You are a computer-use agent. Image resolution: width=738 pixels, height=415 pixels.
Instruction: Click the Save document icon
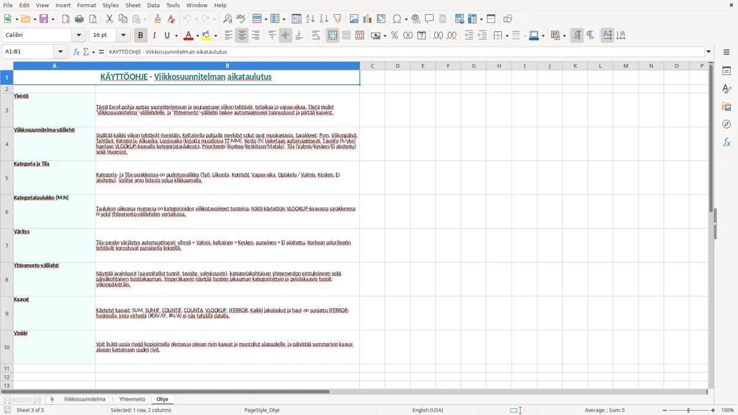pyautogui.click(x=44, y=19)
